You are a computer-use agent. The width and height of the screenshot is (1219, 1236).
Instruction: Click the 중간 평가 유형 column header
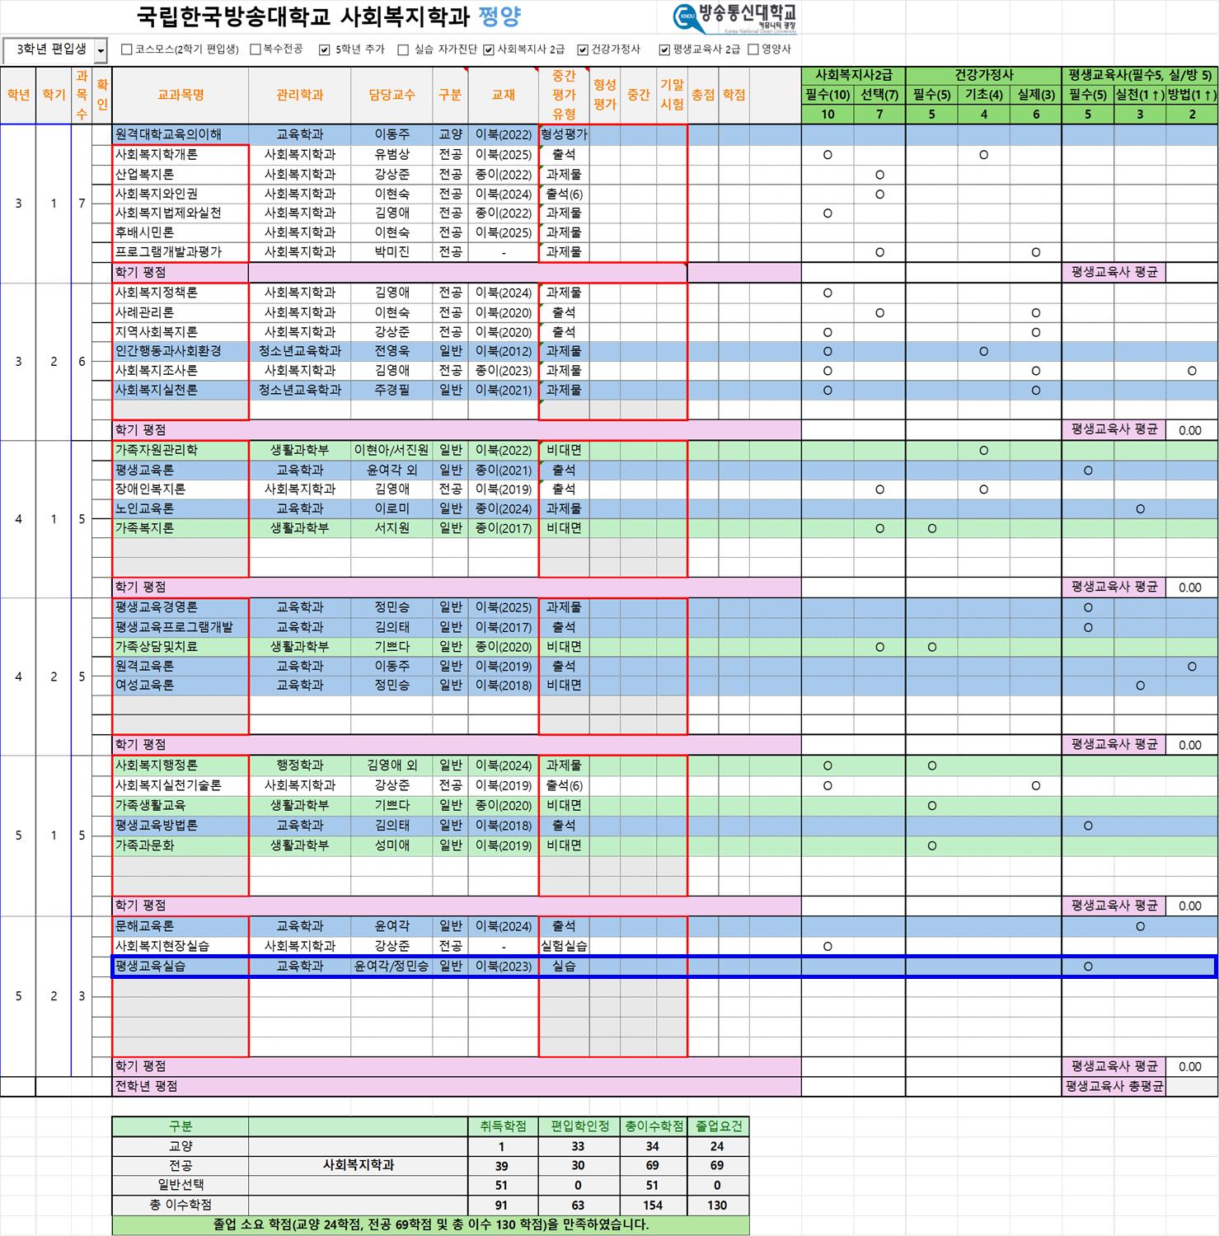tap(564, 95)
